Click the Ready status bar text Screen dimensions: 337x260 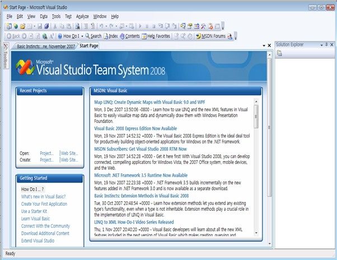[10, 253]
